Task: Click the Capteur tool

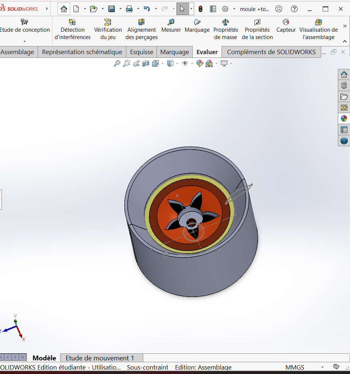Action: click(286, 26)
